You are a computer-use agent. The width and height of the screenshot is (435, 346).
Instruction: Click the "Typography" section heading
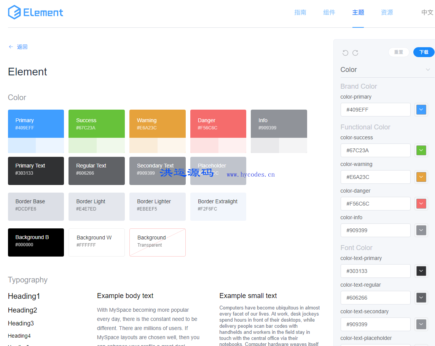(28, 280)
